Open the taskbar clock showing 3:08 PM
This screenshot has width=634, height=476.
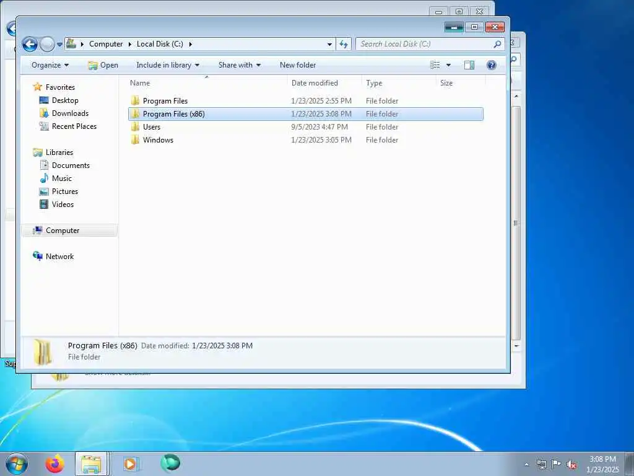coord(602,464)
